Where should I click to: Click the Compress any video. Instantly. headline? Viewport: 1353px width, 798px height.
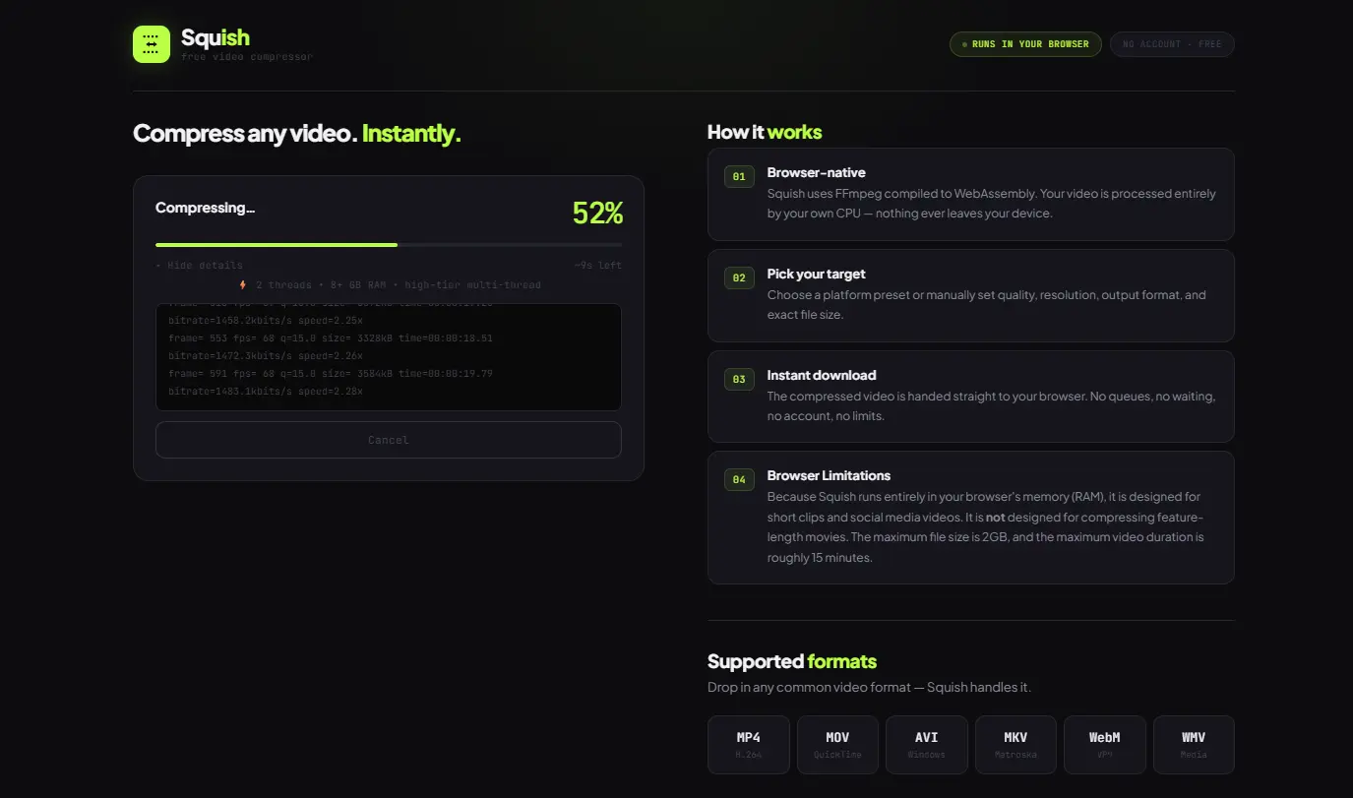pyautogui.click(x=297, y=134)
